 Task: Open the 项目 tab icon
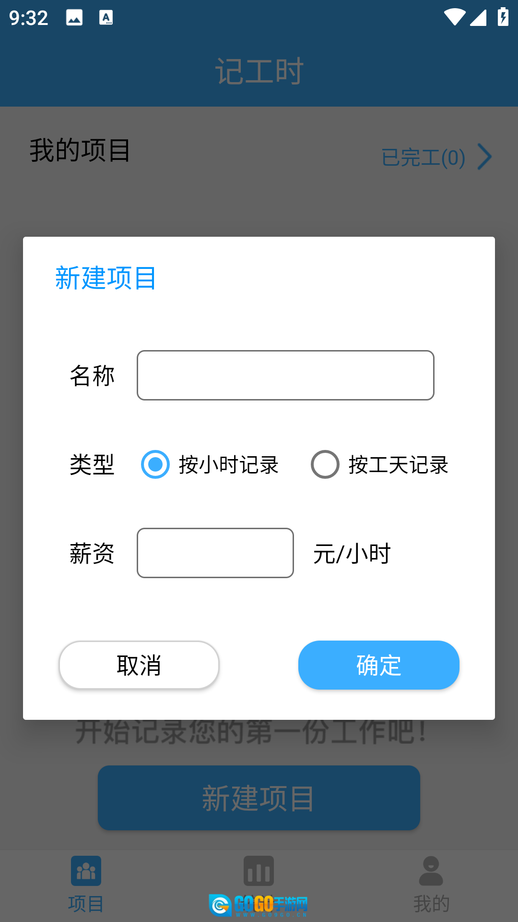pos(86,871)
